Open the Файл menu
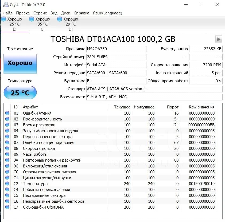This screenshot has height=223, width=225. pos(7,13)
